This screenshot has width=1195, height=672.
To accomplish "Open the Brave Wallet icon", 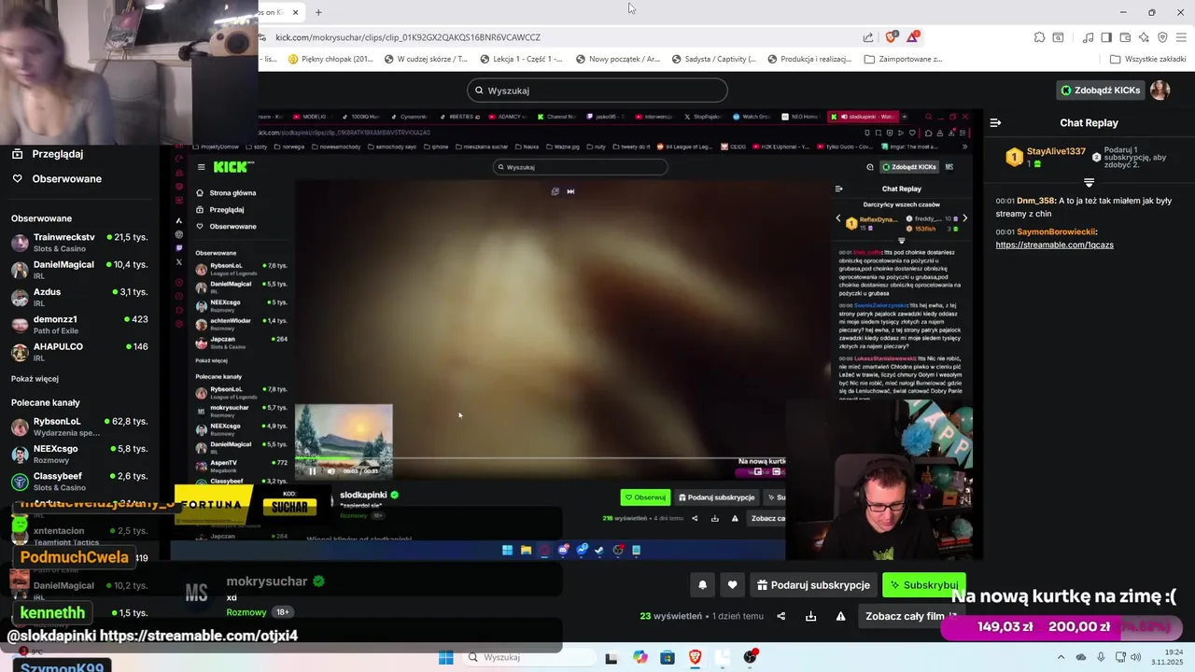I will pyautogui.click(x=1125, y=37).
